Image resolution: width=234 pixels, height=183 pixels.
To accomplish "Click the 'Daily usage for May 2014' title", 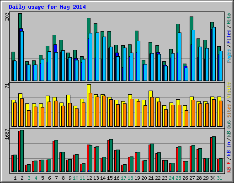I will [x=47, y=7].
